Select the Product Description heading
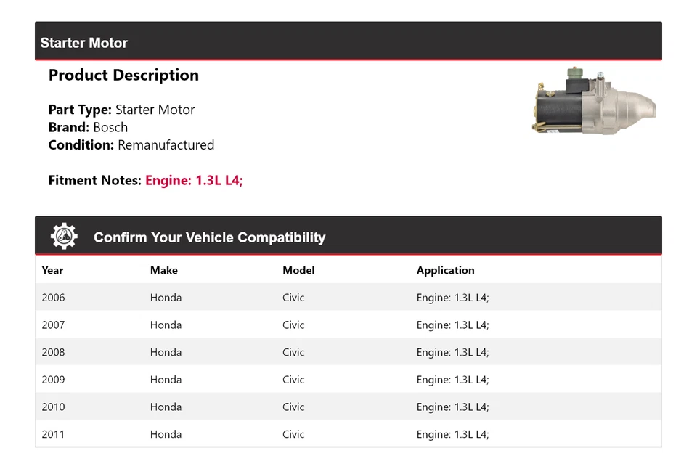697x469 pixels. 123,75
